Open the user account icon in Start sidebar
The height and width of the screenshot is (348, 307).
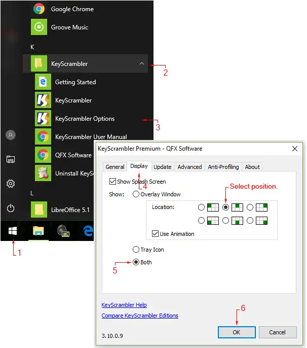[11, 135]
